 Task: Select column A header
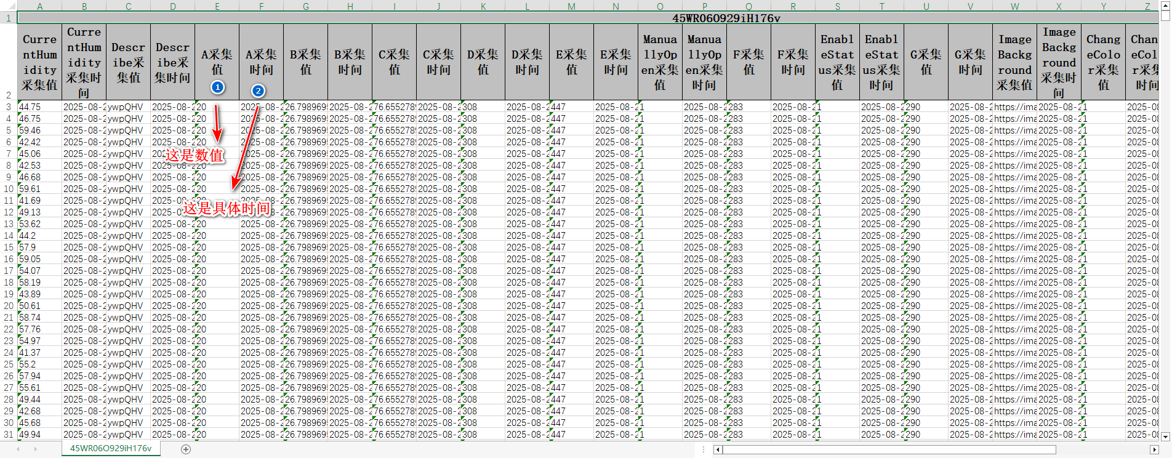(40, 6)
